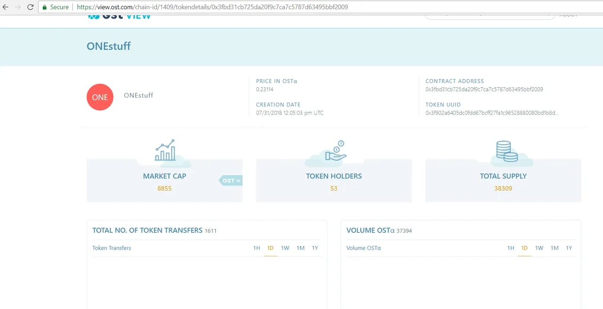Image resolution: width=603 pixels, height=309 pixels.
Task: Click the ONEstuff name beside the logo
Action: coord(139,95)
